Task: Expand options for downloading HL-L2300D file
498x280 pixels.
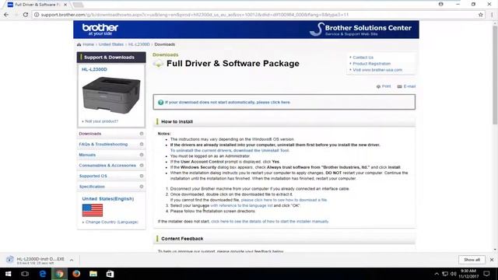Action: [72, 260]
